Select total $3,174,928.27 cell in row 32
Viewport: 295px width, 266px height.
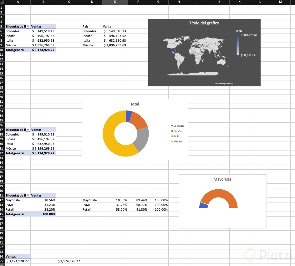(x=43, y=153)
